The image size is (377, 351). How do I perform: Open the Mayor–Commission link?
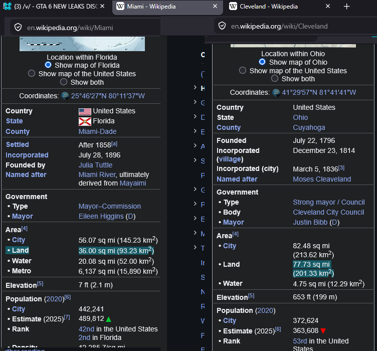[110, 206]
